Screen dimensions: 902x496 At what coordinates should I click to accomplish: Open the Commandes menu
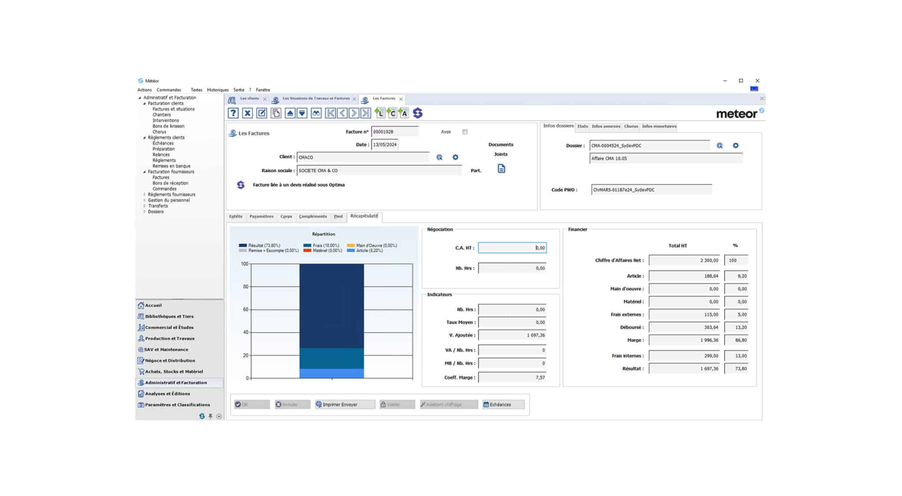click(169, 90)
